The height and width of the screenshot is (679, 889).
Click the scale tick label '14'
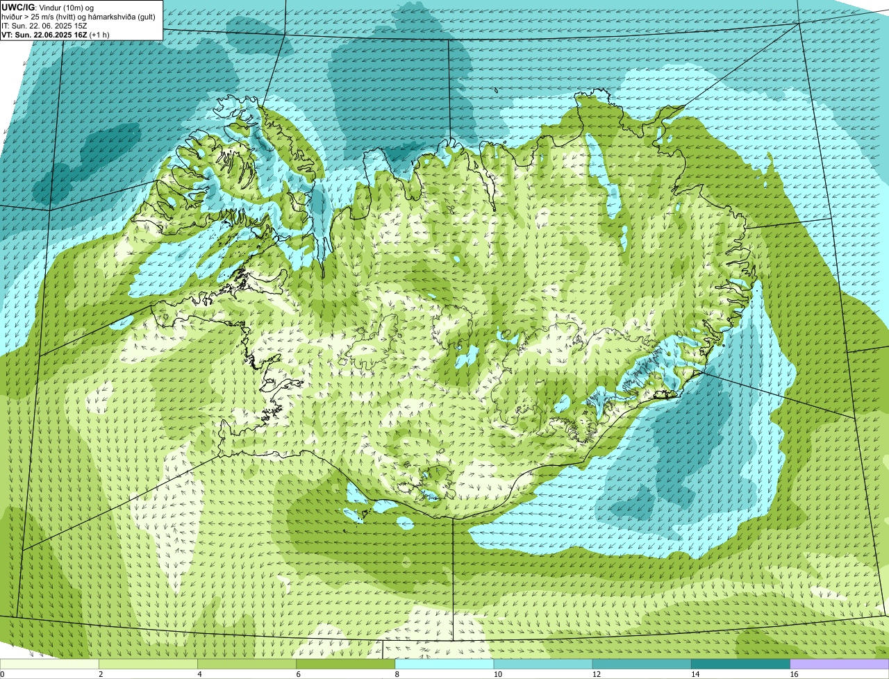coord(695,674)
